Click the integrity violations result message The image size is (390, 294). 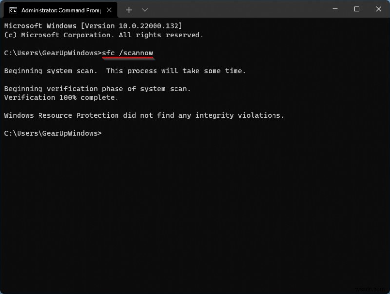[143, 115]
